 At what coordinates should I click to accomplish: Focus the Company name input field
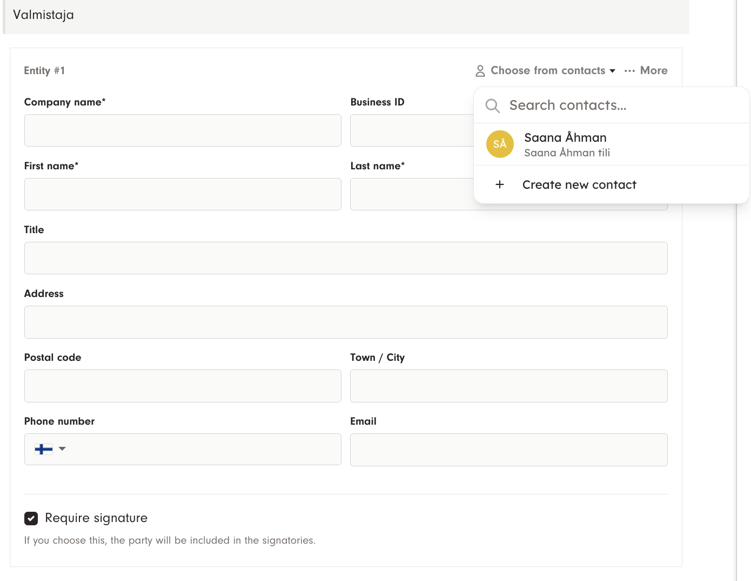tap(183, 130)
